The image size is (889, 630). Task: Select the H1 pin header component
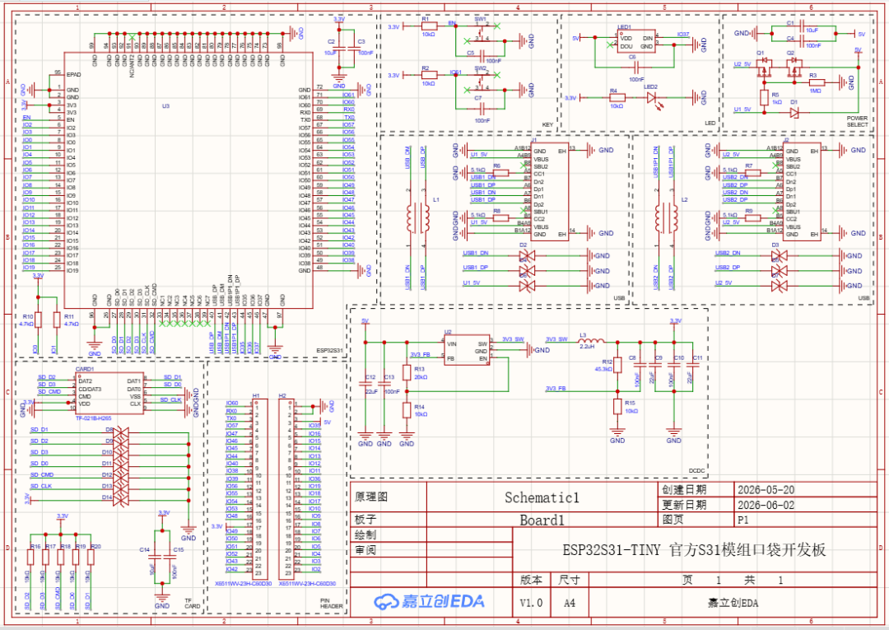pos(260,489)
